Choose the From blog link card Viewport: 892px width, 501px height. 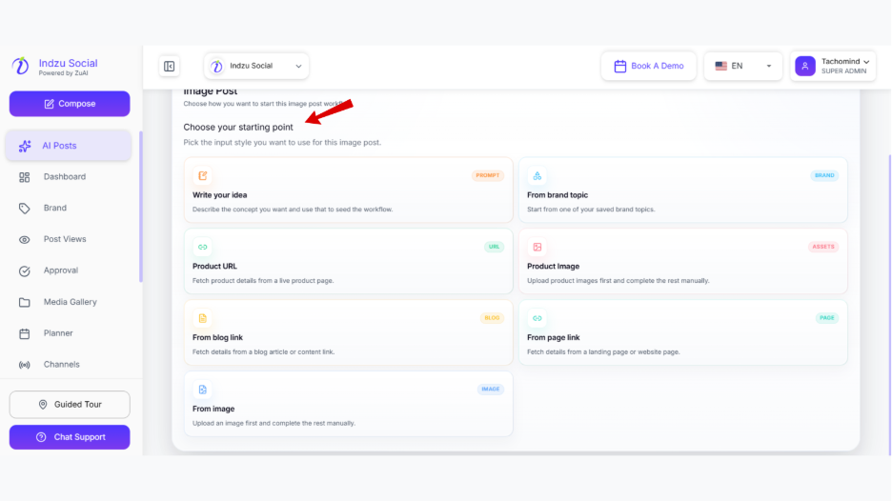pyautogui.click(x=348, y=332)
